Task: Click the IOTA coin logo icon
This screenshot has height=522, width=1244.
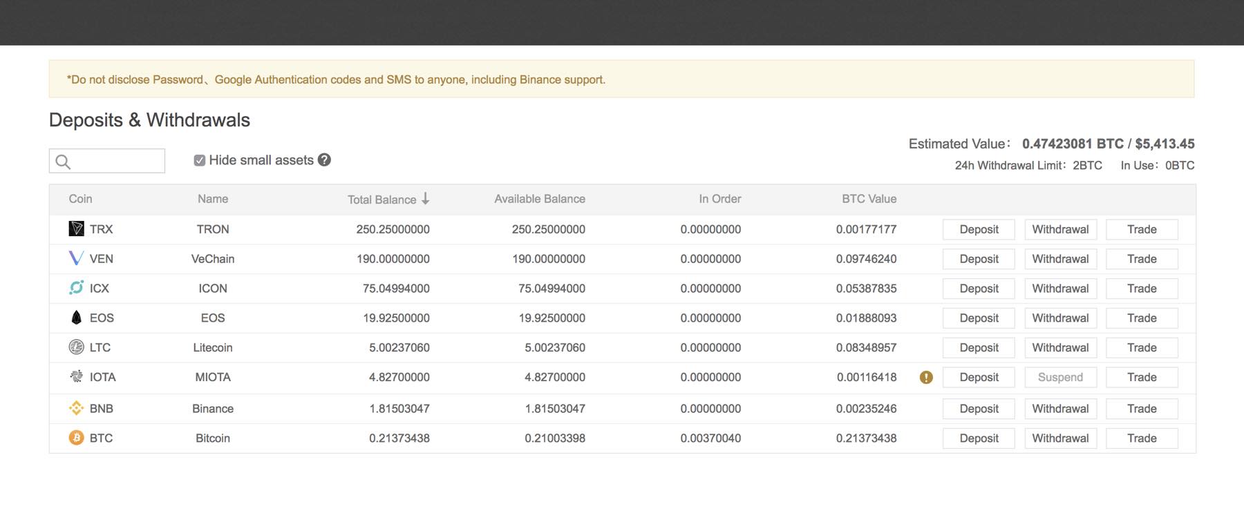Action: (77, 376)
